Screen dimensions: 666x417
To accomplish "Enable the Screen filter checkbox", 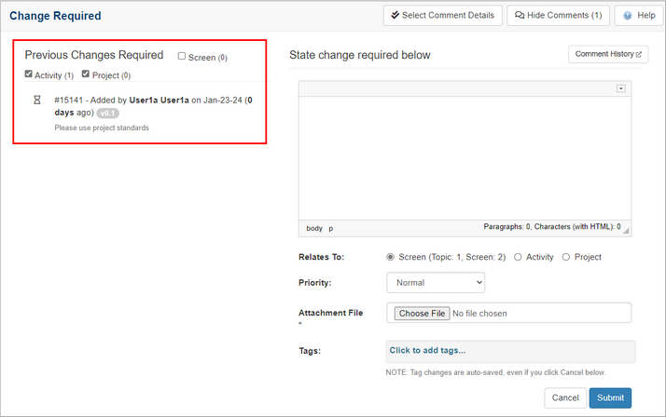I will pos(182,57).
